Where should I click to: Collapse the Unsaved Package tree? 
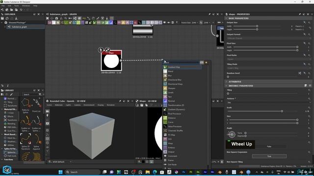(2, 22)
